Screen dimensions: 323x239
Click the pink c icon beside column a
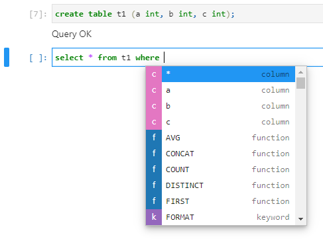[154, 90]
